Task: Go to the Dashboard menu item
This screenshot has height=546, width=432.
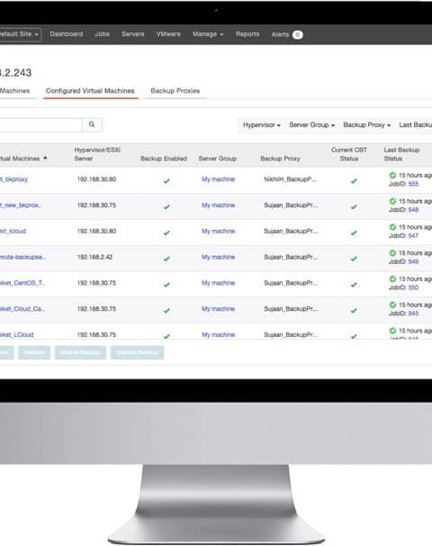Action: click(x=67, y=33)
